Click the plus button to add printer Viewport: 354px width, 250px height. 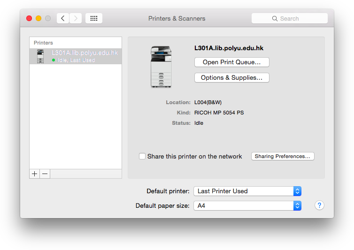pos(35,174)
